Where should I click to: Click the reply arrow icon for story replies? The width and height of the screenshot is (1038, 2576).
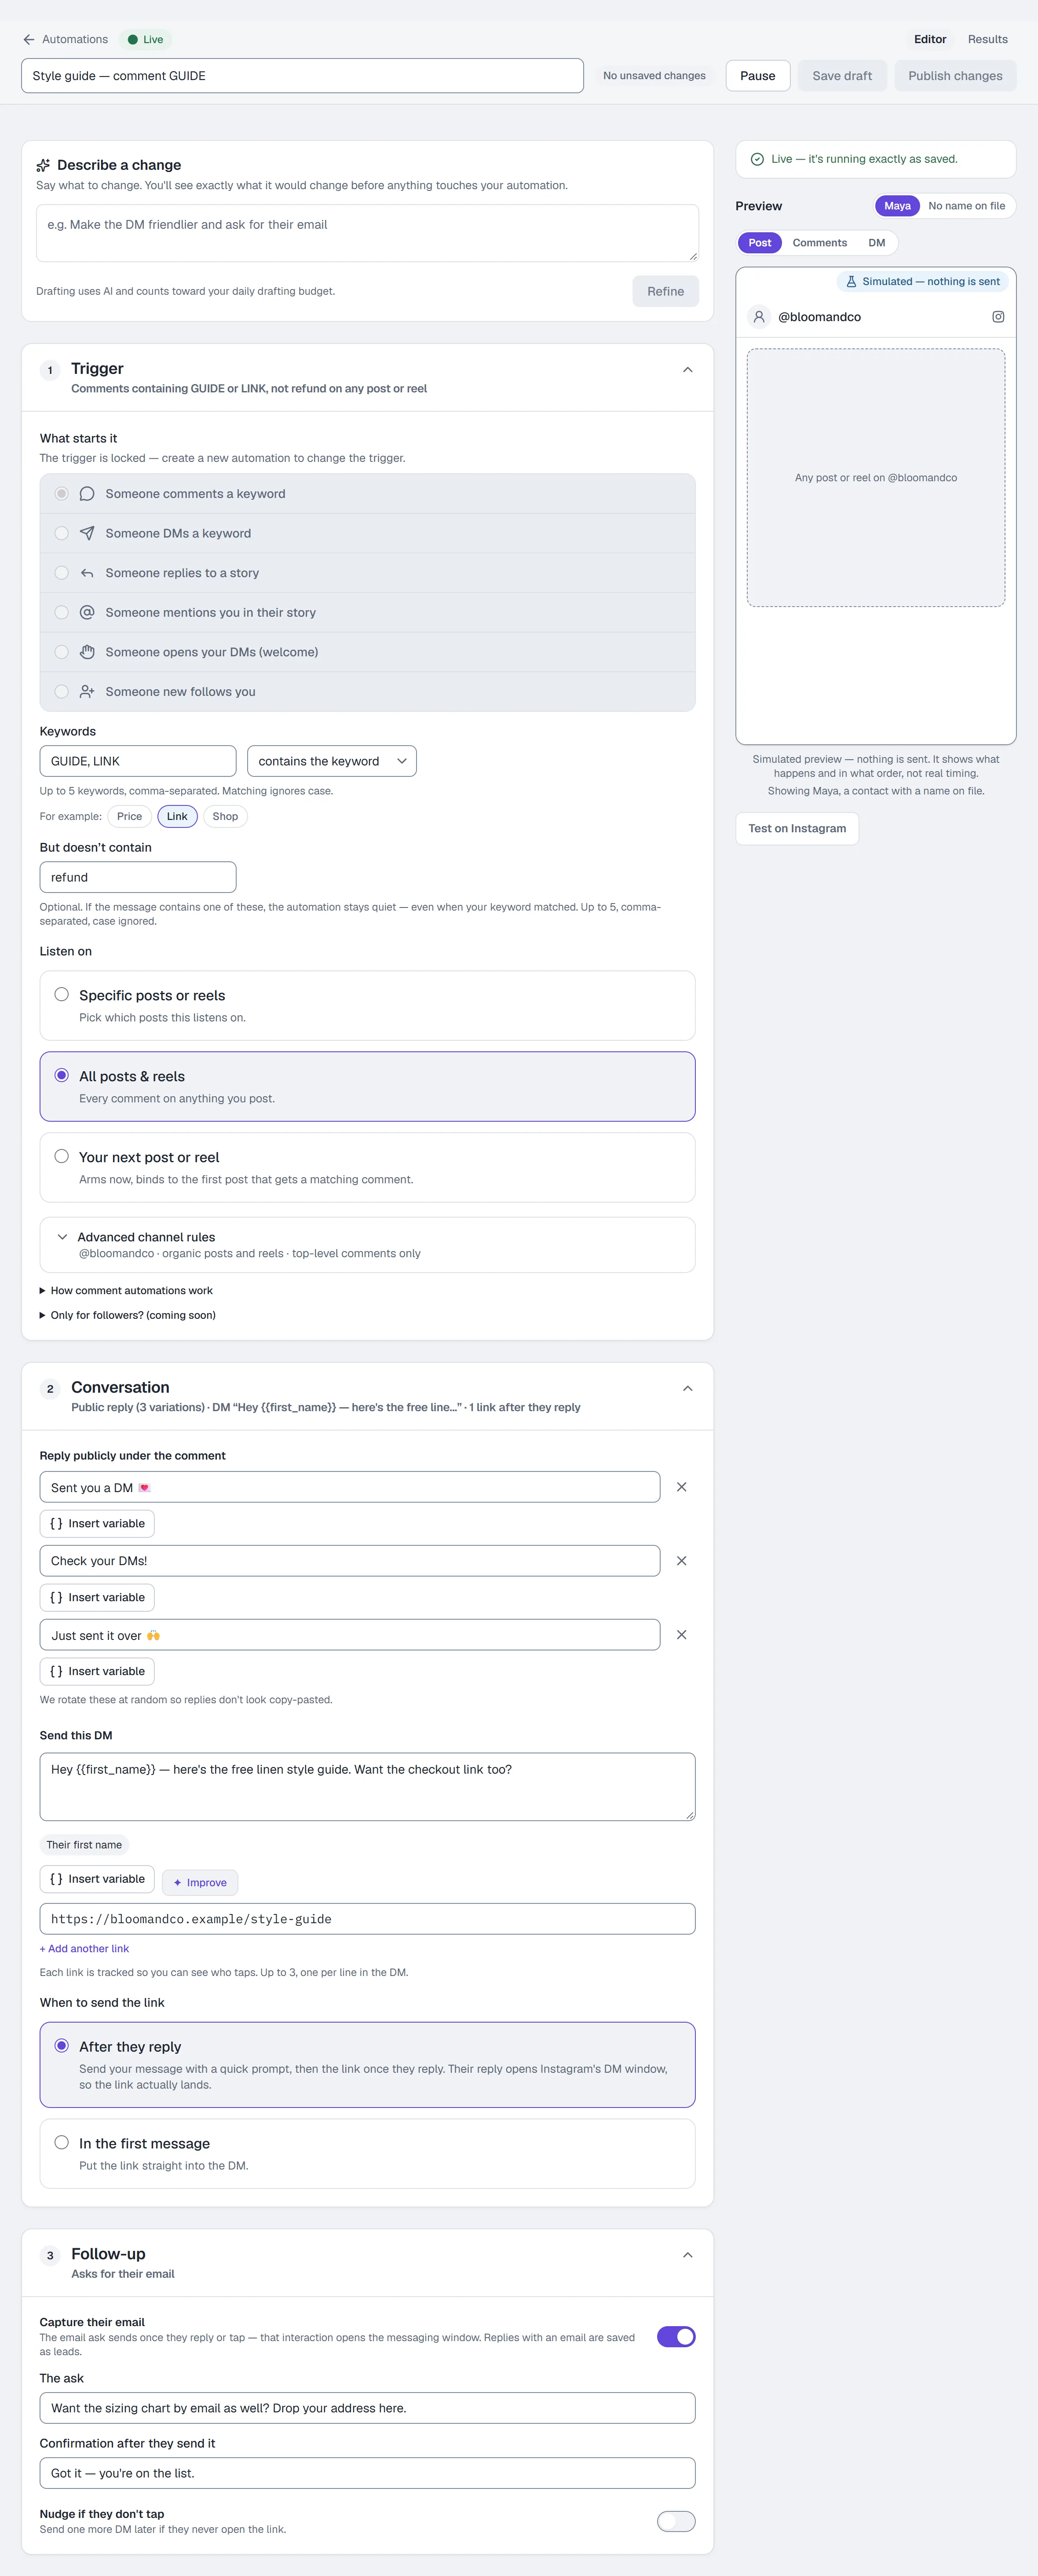[x=87, y=573]
